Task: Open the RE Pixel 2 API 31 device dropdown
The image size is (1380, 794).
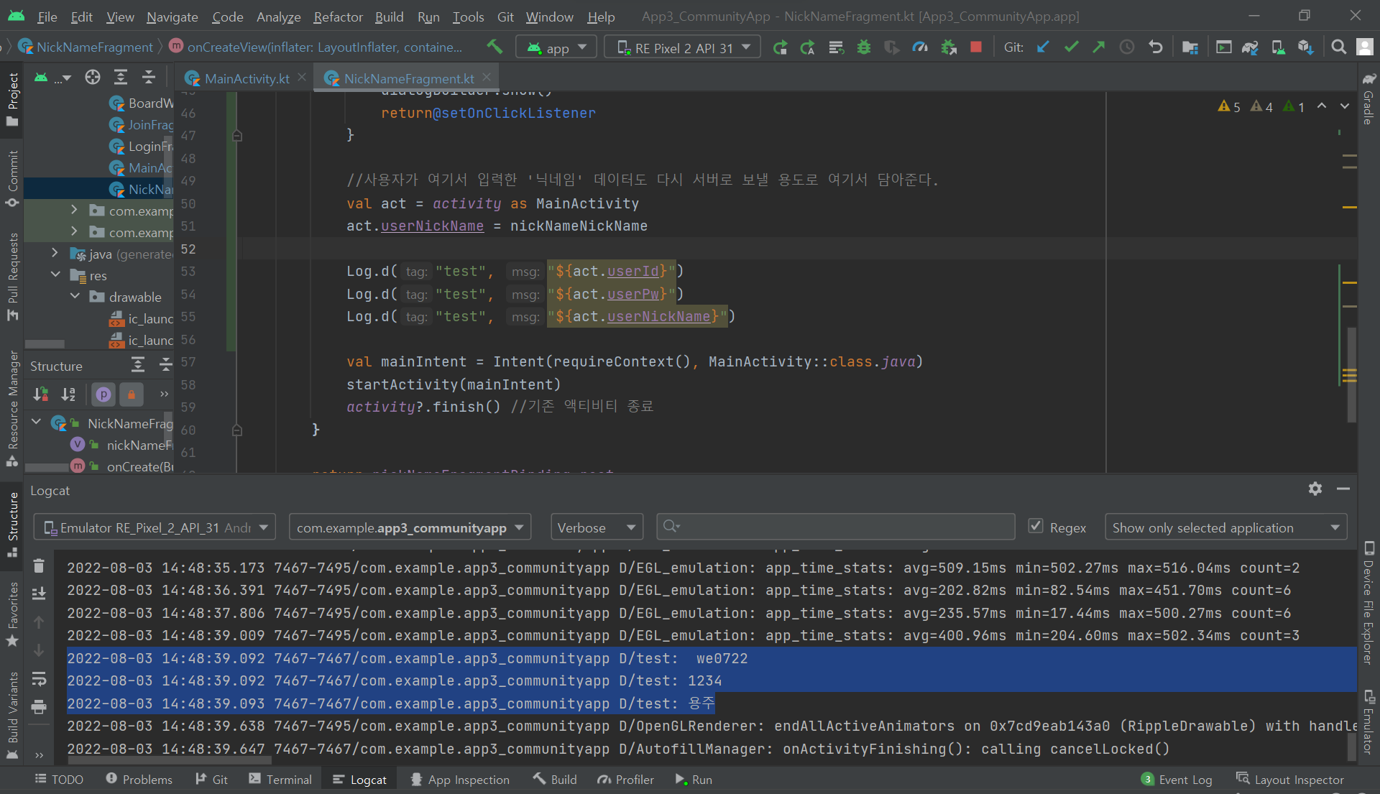Action: point(682,47)
